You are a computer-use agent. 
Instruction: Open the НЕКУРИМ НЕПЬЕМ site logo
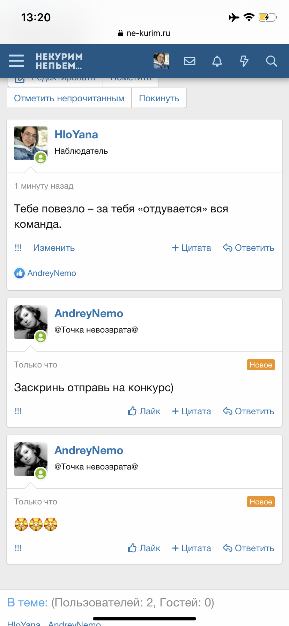[59, 61]
